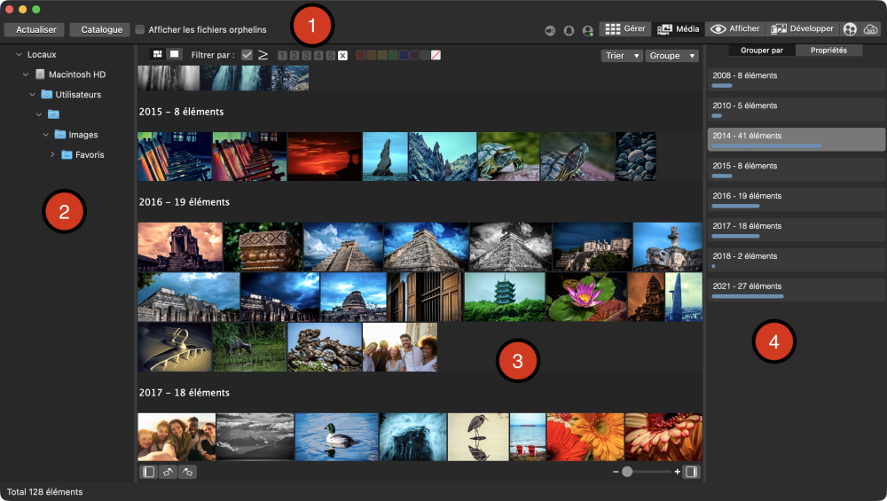Select the 2016 - 19 éléments group

coord(796,200)
